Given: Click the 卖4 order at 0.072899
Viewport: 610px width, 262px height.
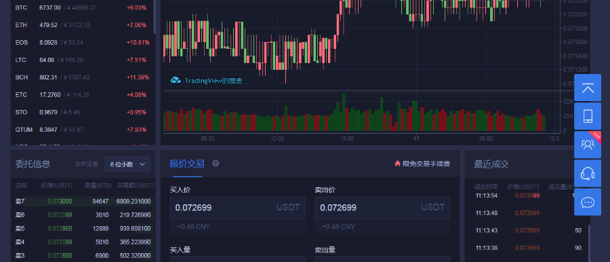Looking at the screenshot, I should click(83, 242).
